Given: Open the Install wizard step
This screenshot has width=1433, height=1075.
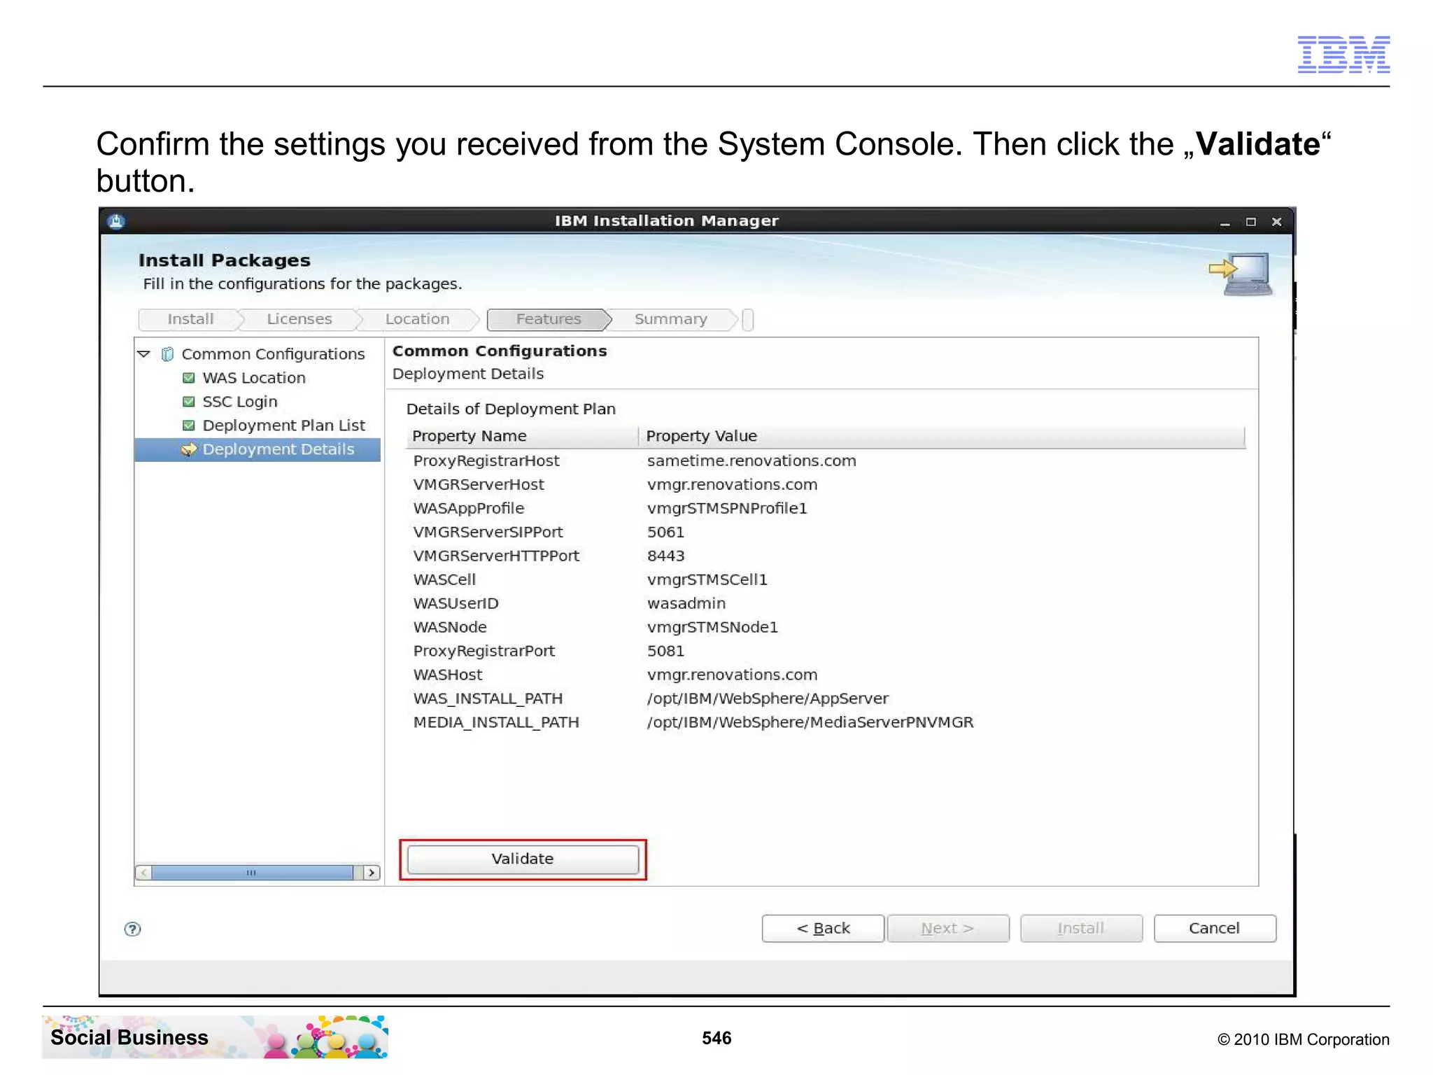Looking at the screenshot, I should 190,319.
